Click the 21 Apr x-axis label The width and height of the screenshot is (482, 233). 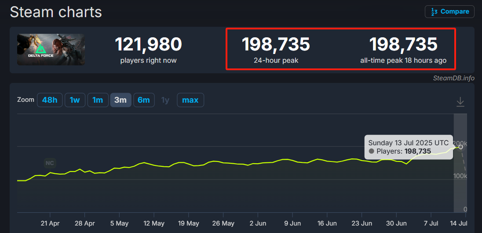50,223
